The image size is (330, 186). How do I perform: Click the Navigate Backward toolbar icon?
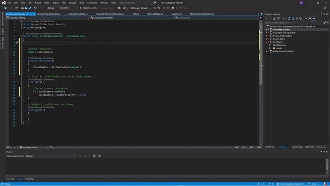click(x=6, y=8)
